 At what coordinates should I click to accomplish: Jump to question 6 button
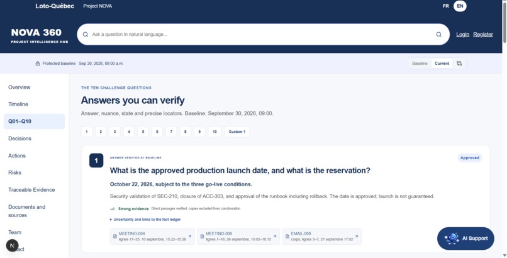coord(157,132)
